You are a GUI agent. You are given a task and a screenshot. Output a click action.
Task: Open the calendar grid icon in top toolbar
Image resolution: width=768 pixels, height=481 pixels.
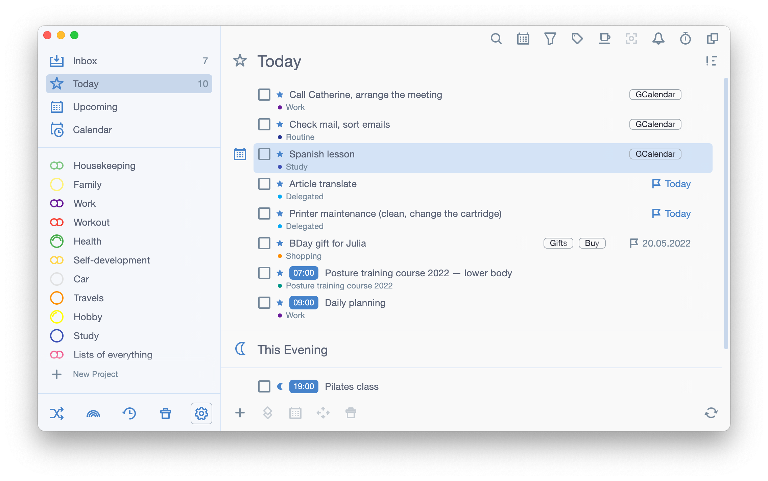point(523,39)
